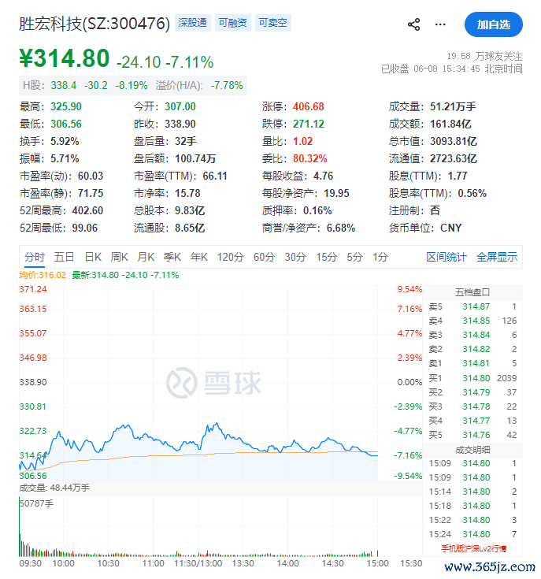Switch to the 日K chart tab
541x579 pixels.
click(93, 257)
